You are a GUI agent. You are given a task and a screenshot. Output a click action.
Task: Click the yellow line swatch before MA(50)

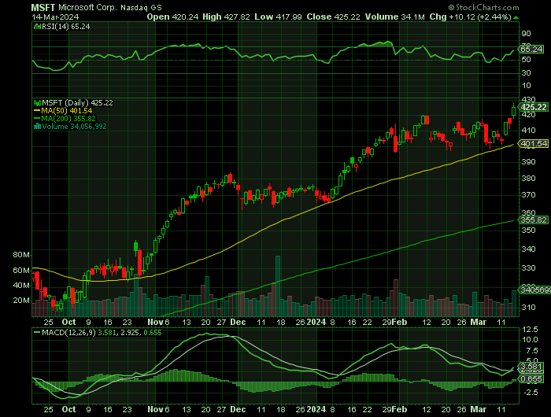37,111
